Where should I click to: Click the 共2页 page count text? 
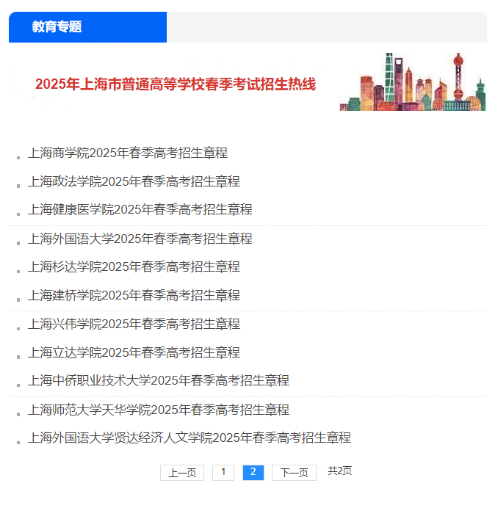[340, 471]
